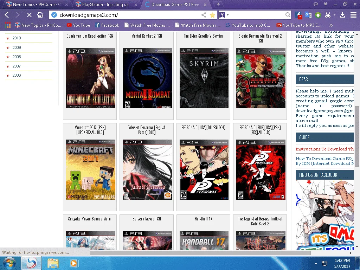The image size is (360, 270).
Task: Click the Yahoo search input box
Action: pyautogui.click(x=257, y=15)
